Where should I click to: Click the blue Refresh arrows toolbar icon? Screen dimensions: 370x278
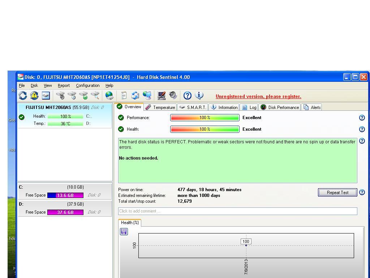(x=23, y=96)
